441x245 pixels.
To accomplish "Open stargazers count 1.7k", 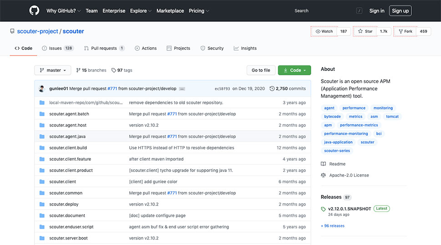I will pyautogui.click(x=384, y=31).
